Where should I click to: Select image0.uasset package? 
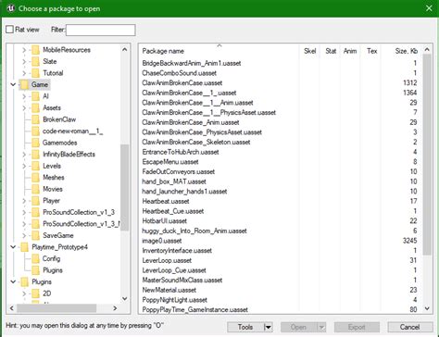tap(162, 241)
